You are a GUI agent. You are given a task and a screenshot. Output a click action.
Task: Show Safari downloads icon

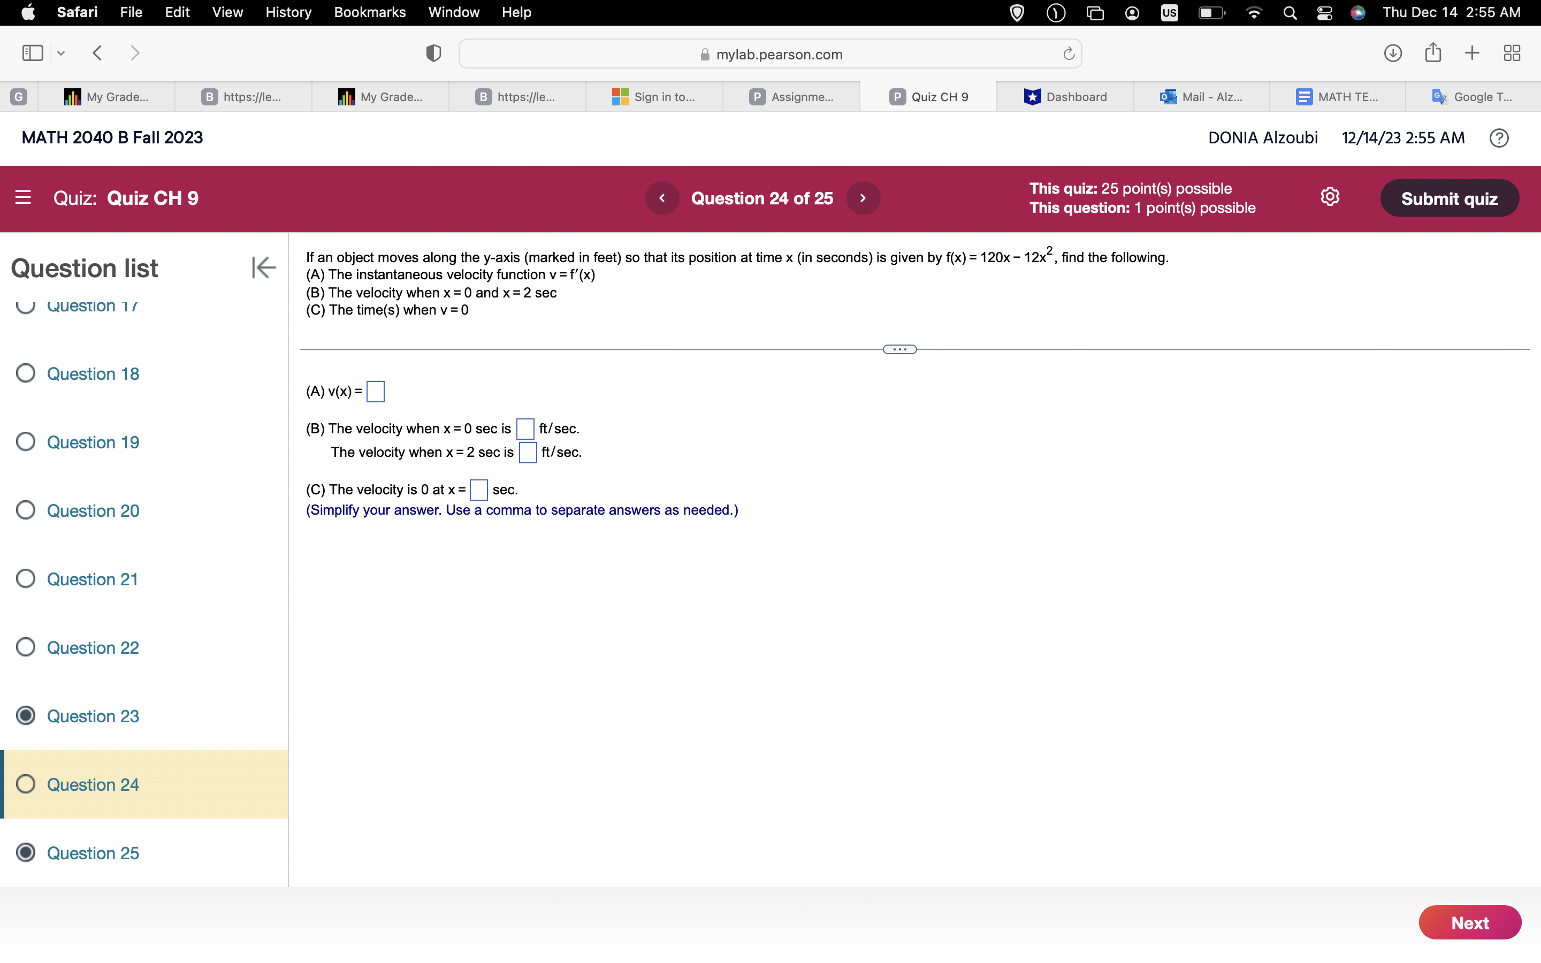click(x=1393, y=53)
